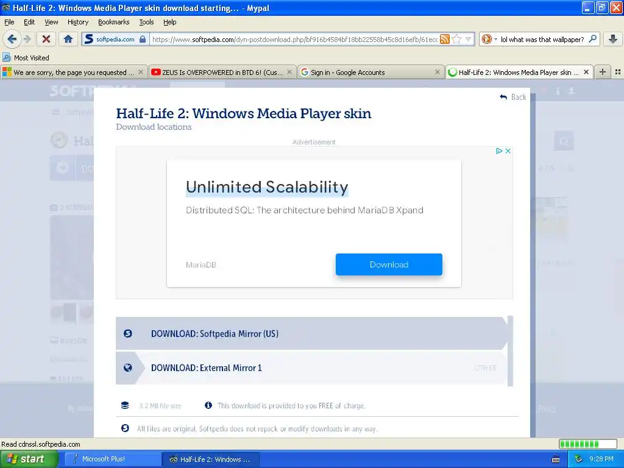Image resolution: width=624 pixels, height=468 pixels.
Task: Download from Softpedia Mirror (US)
Action: 311,333
